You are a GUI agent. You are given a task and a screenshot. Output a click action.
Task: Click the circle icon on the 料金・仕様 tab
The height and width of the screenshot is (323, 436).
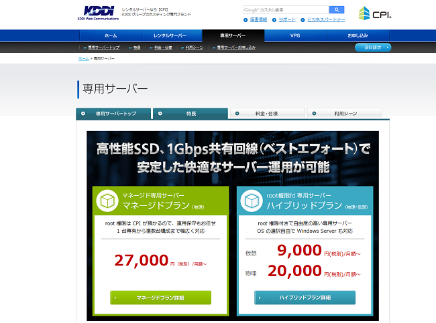point(237,114)
